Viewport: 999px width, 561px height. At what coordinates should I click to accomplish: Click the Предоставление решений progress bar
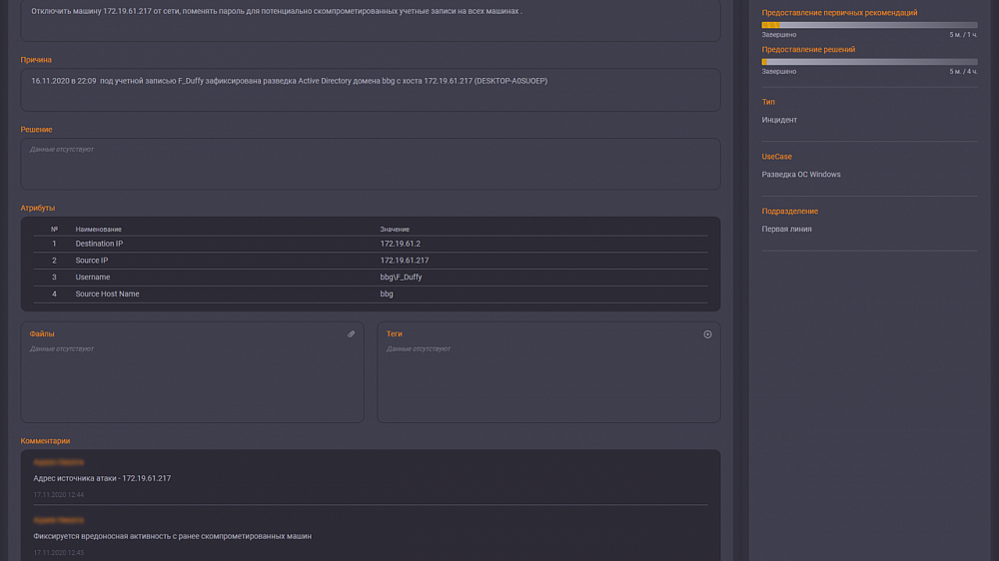click(x=869, y=62)
